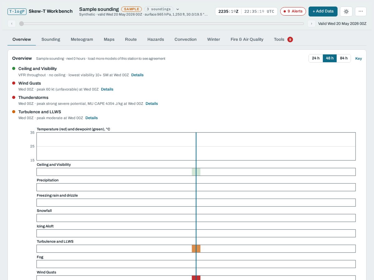
Task: Click red cell in Wind Gusts strip
Action: [196, 278]
